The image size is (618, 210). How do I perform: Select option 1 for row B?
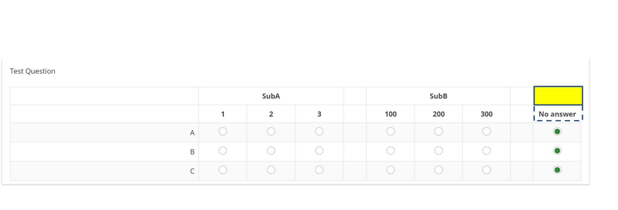223,151
